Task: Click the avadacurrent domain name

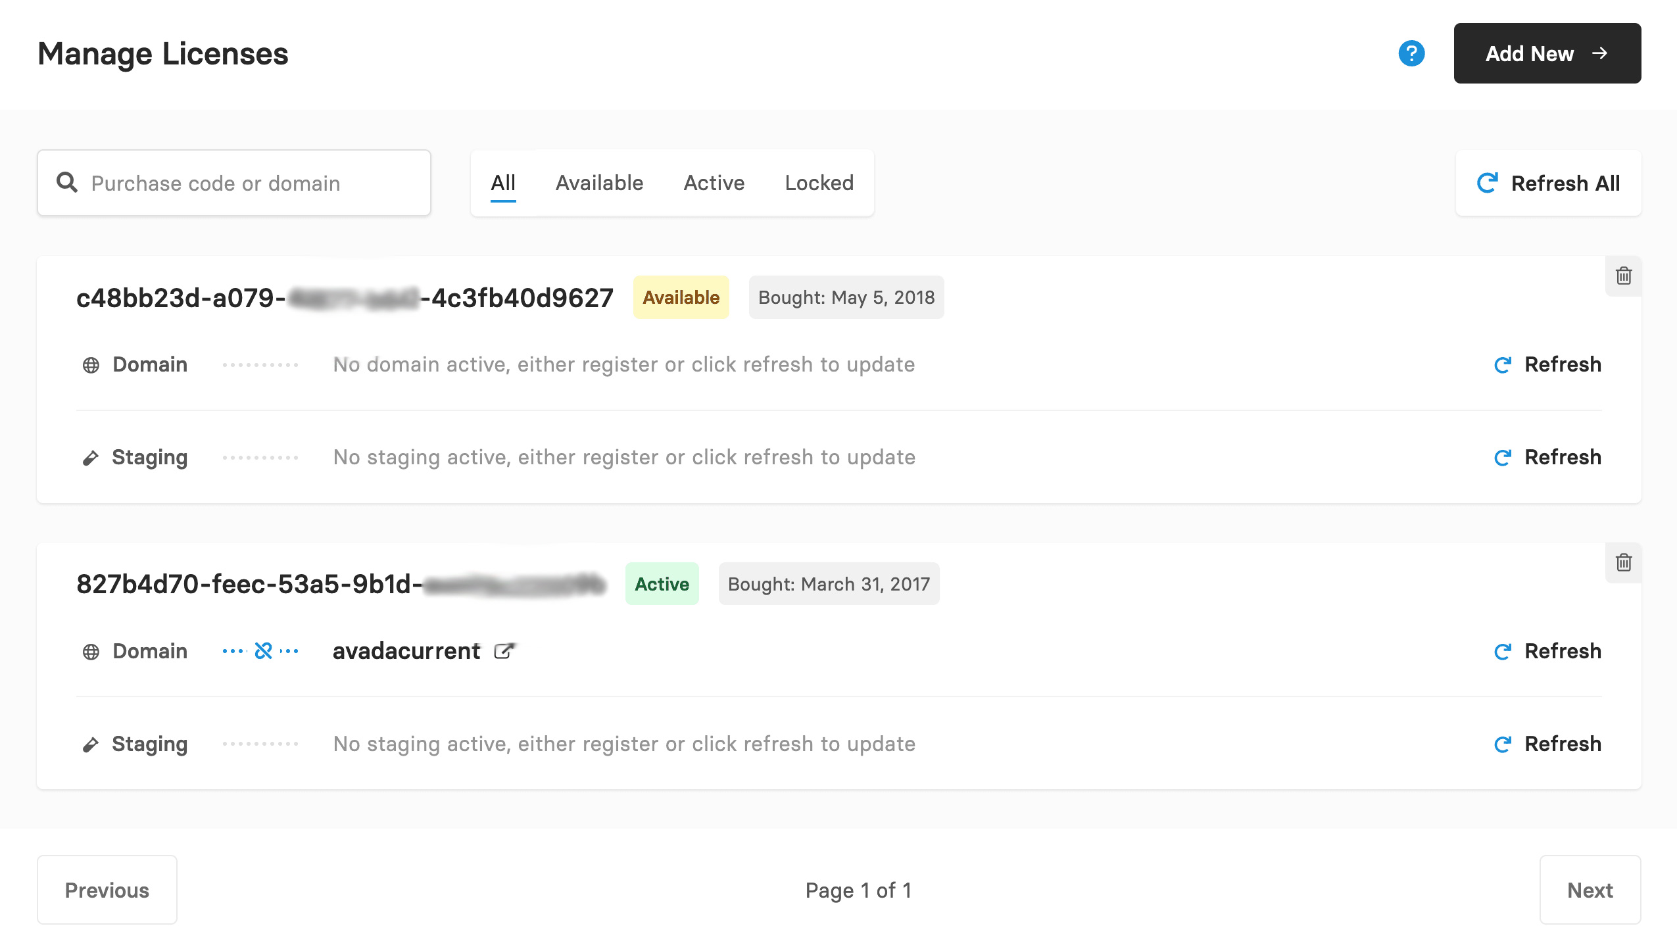Action: point(406,651)
